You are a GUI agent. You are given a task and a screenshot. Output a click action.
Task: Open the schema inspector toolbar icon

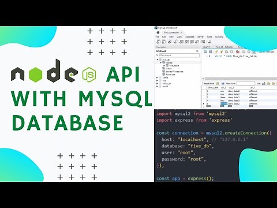coord(170,42)
